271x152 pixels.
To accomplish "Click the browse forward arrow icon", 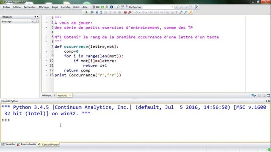I will (143, 12).
